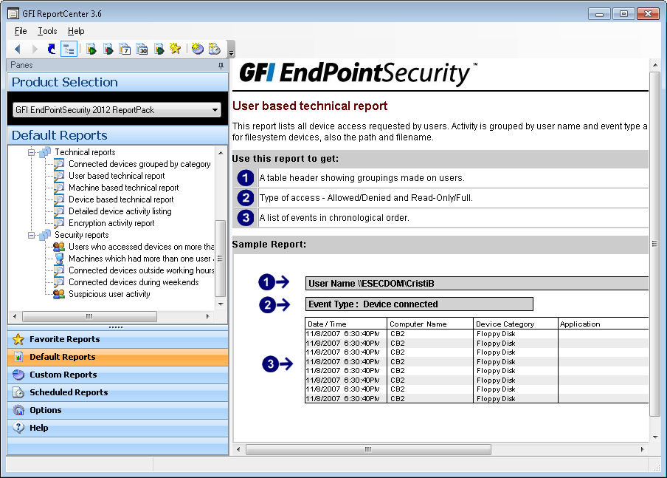Switch to Scheduled Reports pane
667x478 pixels.
[69, 392]
